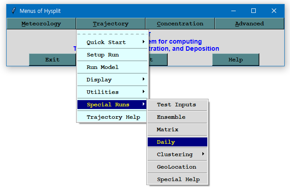Expand the Utilities submenu
Image resolution: width=290 pixels, height=190 pixels.
coord(112,92)
